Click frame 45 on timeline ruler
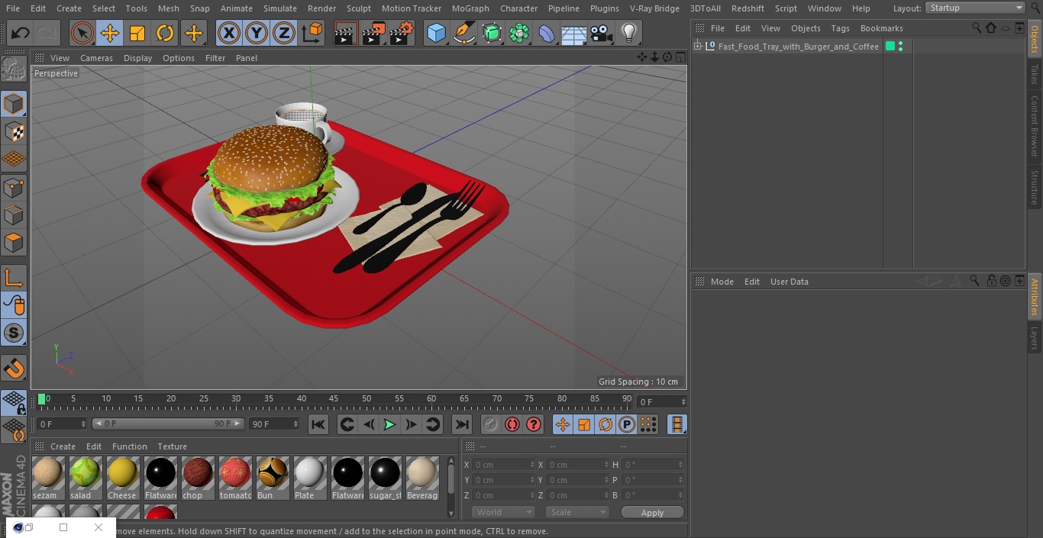 tap(334, 399)
